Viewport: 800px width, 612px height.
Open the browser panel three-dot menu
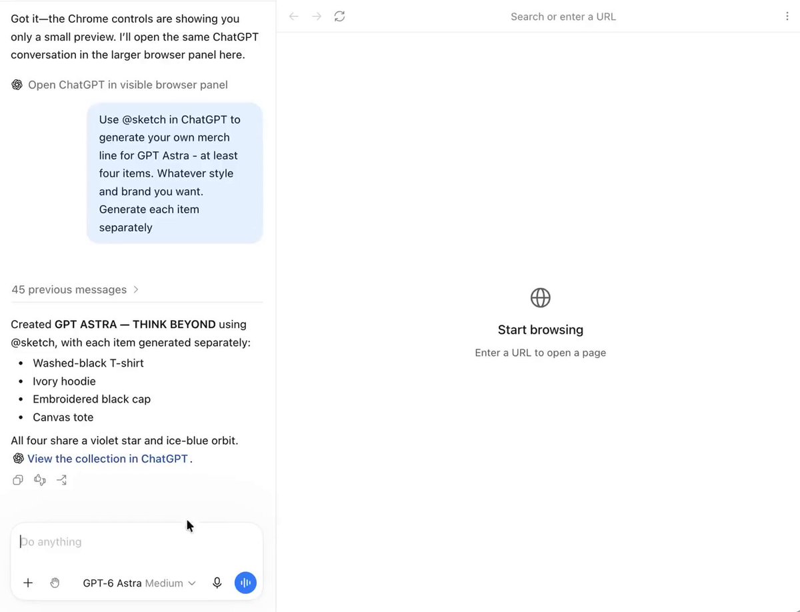[x=787, y=16]
